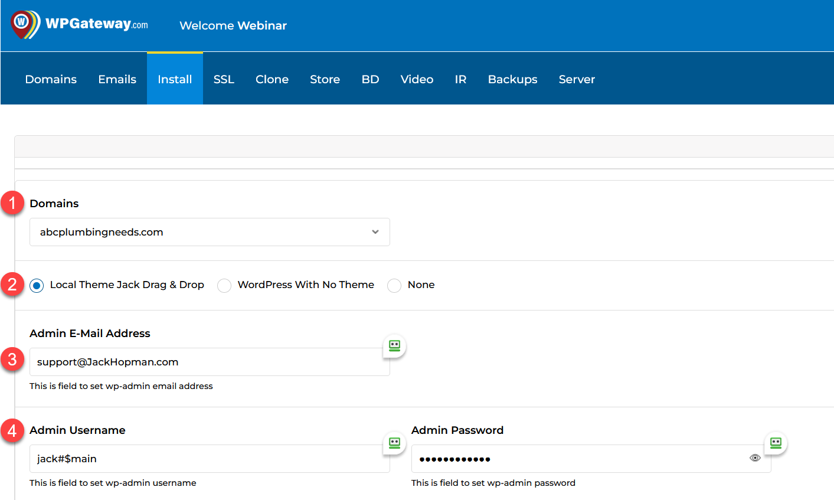834x500 pixels.
Task: Open the Emails tab
Action: (117, 79)
